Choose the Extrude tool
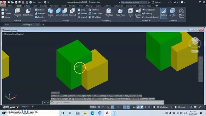The height and width of the screenshot is (116, 206). pyautogui.click(x=40, y=10)
